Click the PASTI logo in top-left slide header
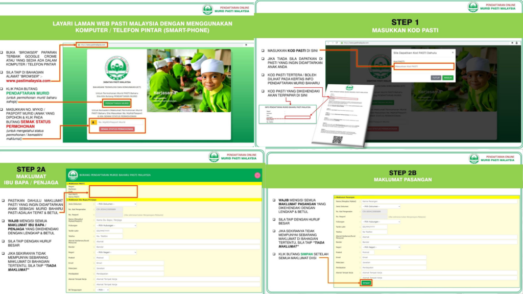Screen dimensions: 523x294 pos(207,10)
